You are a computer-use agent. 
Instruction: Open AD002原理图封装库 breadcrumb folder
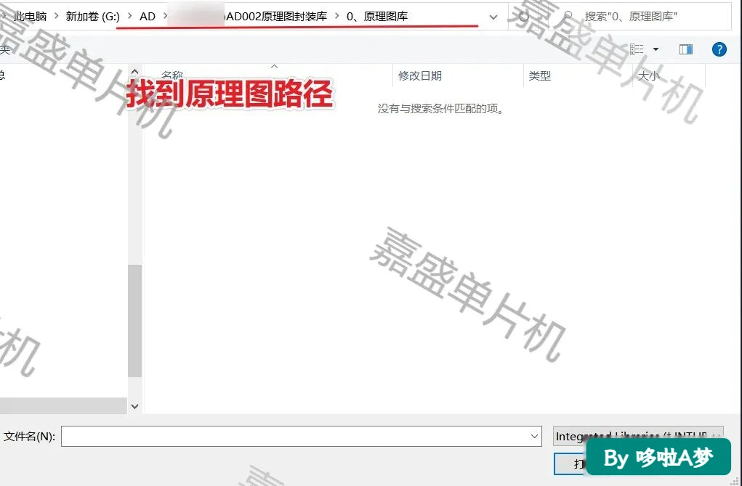pyautogui.click(x=275, y=17)
